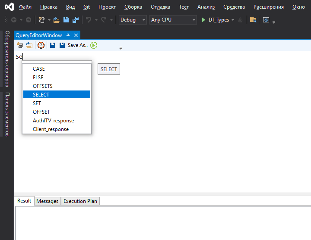Open the Отладка menu

point(160,7)
